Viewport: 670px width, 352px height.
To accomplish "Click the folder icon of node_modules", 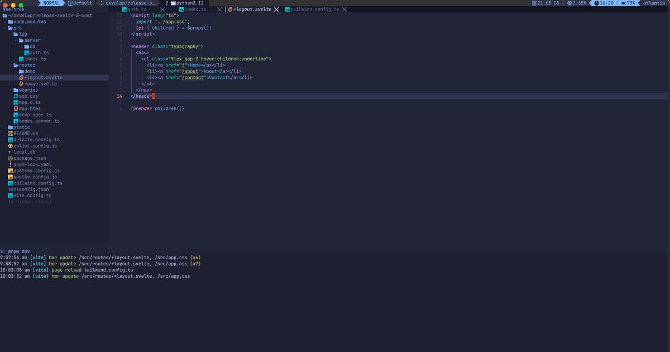I will pos(11,22).
